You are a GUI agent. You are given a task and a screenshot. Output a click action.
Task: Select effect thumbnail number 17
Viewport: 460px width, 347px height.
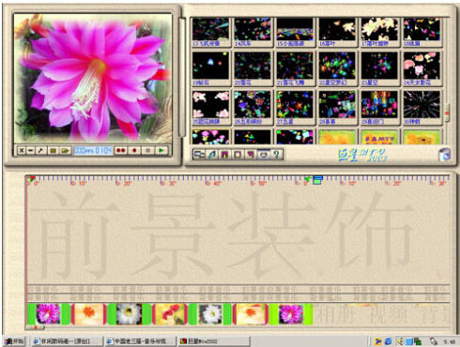379,32
